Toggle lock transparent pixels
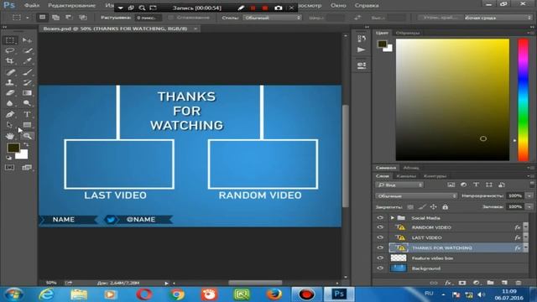The width and height of the screenshot is (537, 302). pos(410,207)
